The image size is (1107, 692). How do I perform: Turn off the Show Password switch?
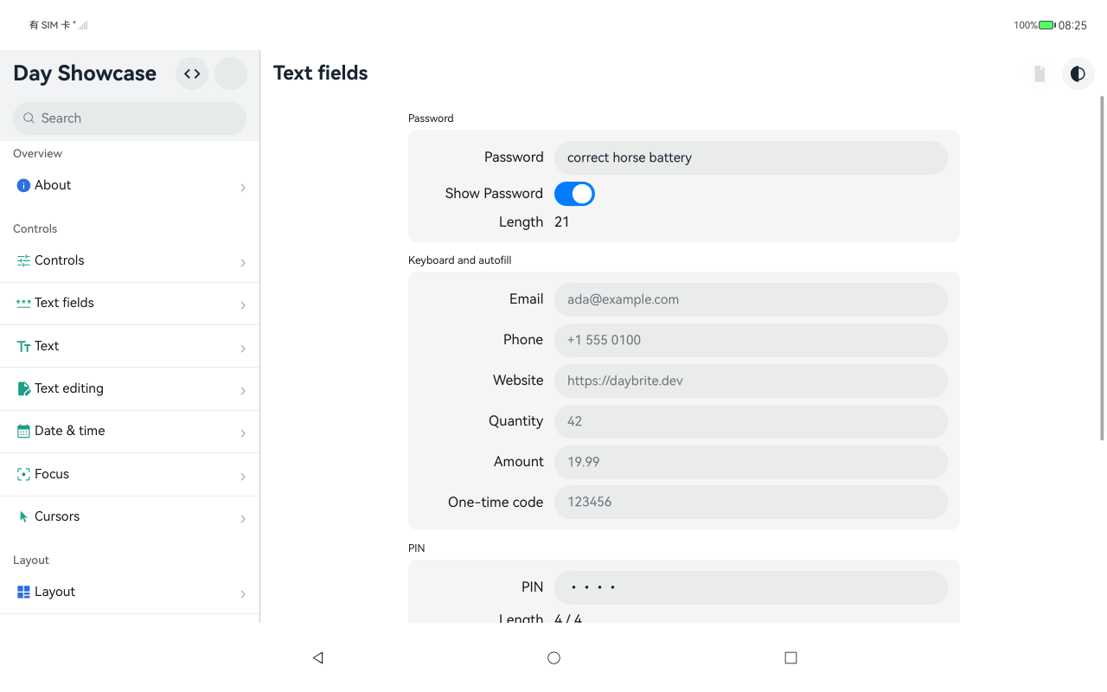[574, 194]
